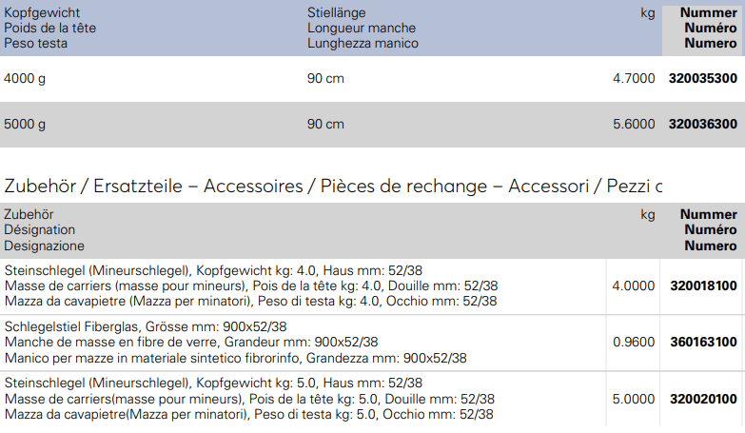Click the 90 cm length in first row

[325, 78]
